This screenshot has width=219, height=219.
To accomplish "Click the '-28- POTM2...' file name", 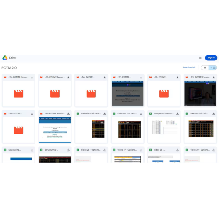I will point(160,77).
